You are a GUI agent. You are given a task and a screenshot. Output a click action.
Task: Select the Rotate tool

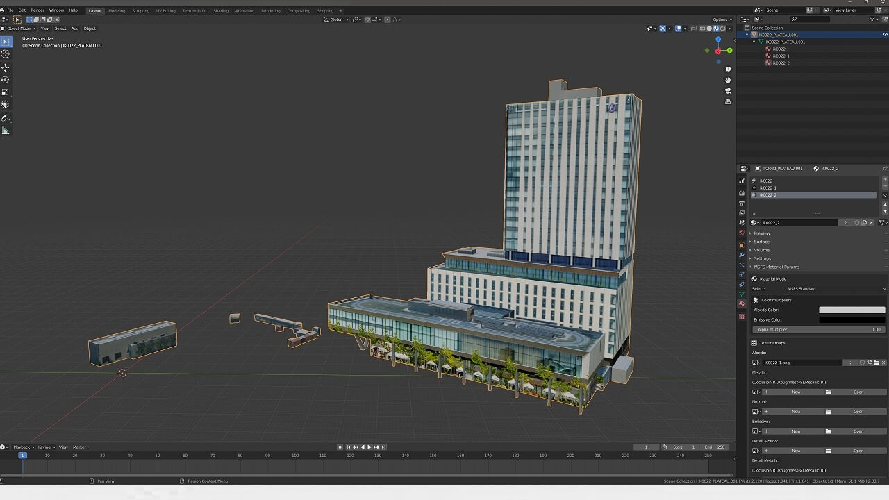pyautogui.click(x=6, y=80)
